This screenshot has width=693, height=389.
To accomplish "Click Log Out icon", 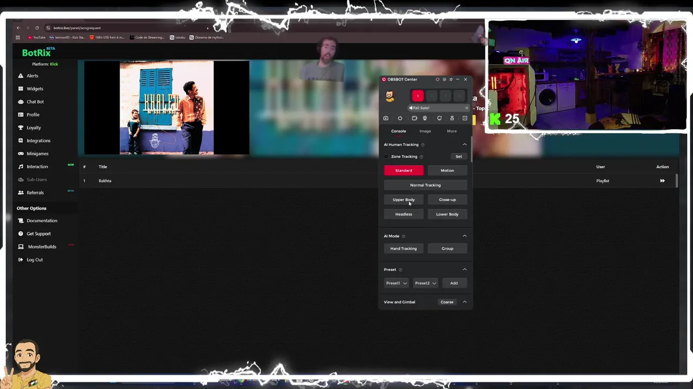I will (x=21, y=259).
